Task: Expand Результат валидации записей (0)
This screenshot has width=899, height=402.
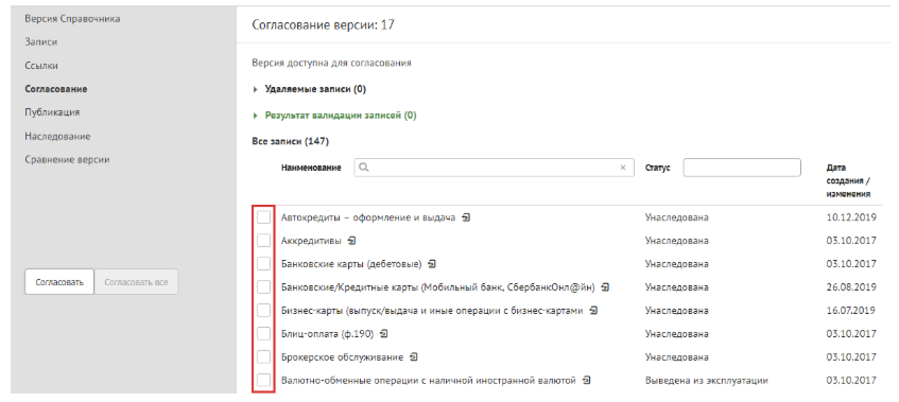Action: [340, 115]
